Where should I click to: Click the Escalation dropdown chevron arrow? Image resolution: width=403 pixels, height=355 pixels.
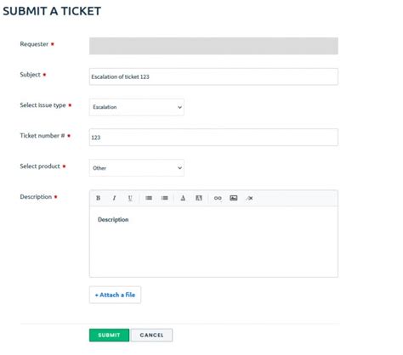tap(179, 107)
